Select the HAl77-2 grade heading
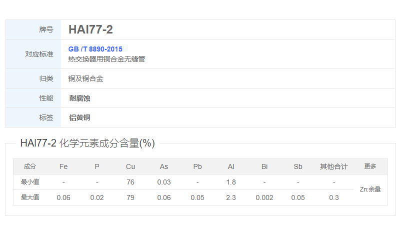The width and height of the screenshot is (400, 225). pyautogui.click(x=90, y=29)
